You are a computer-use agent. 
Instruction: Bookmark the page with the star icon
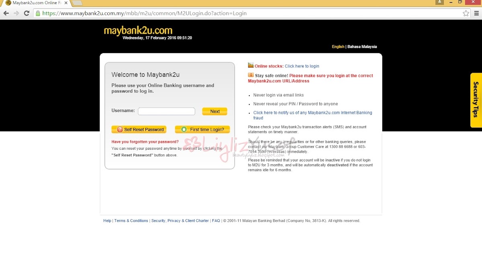[x=466, y=13]
